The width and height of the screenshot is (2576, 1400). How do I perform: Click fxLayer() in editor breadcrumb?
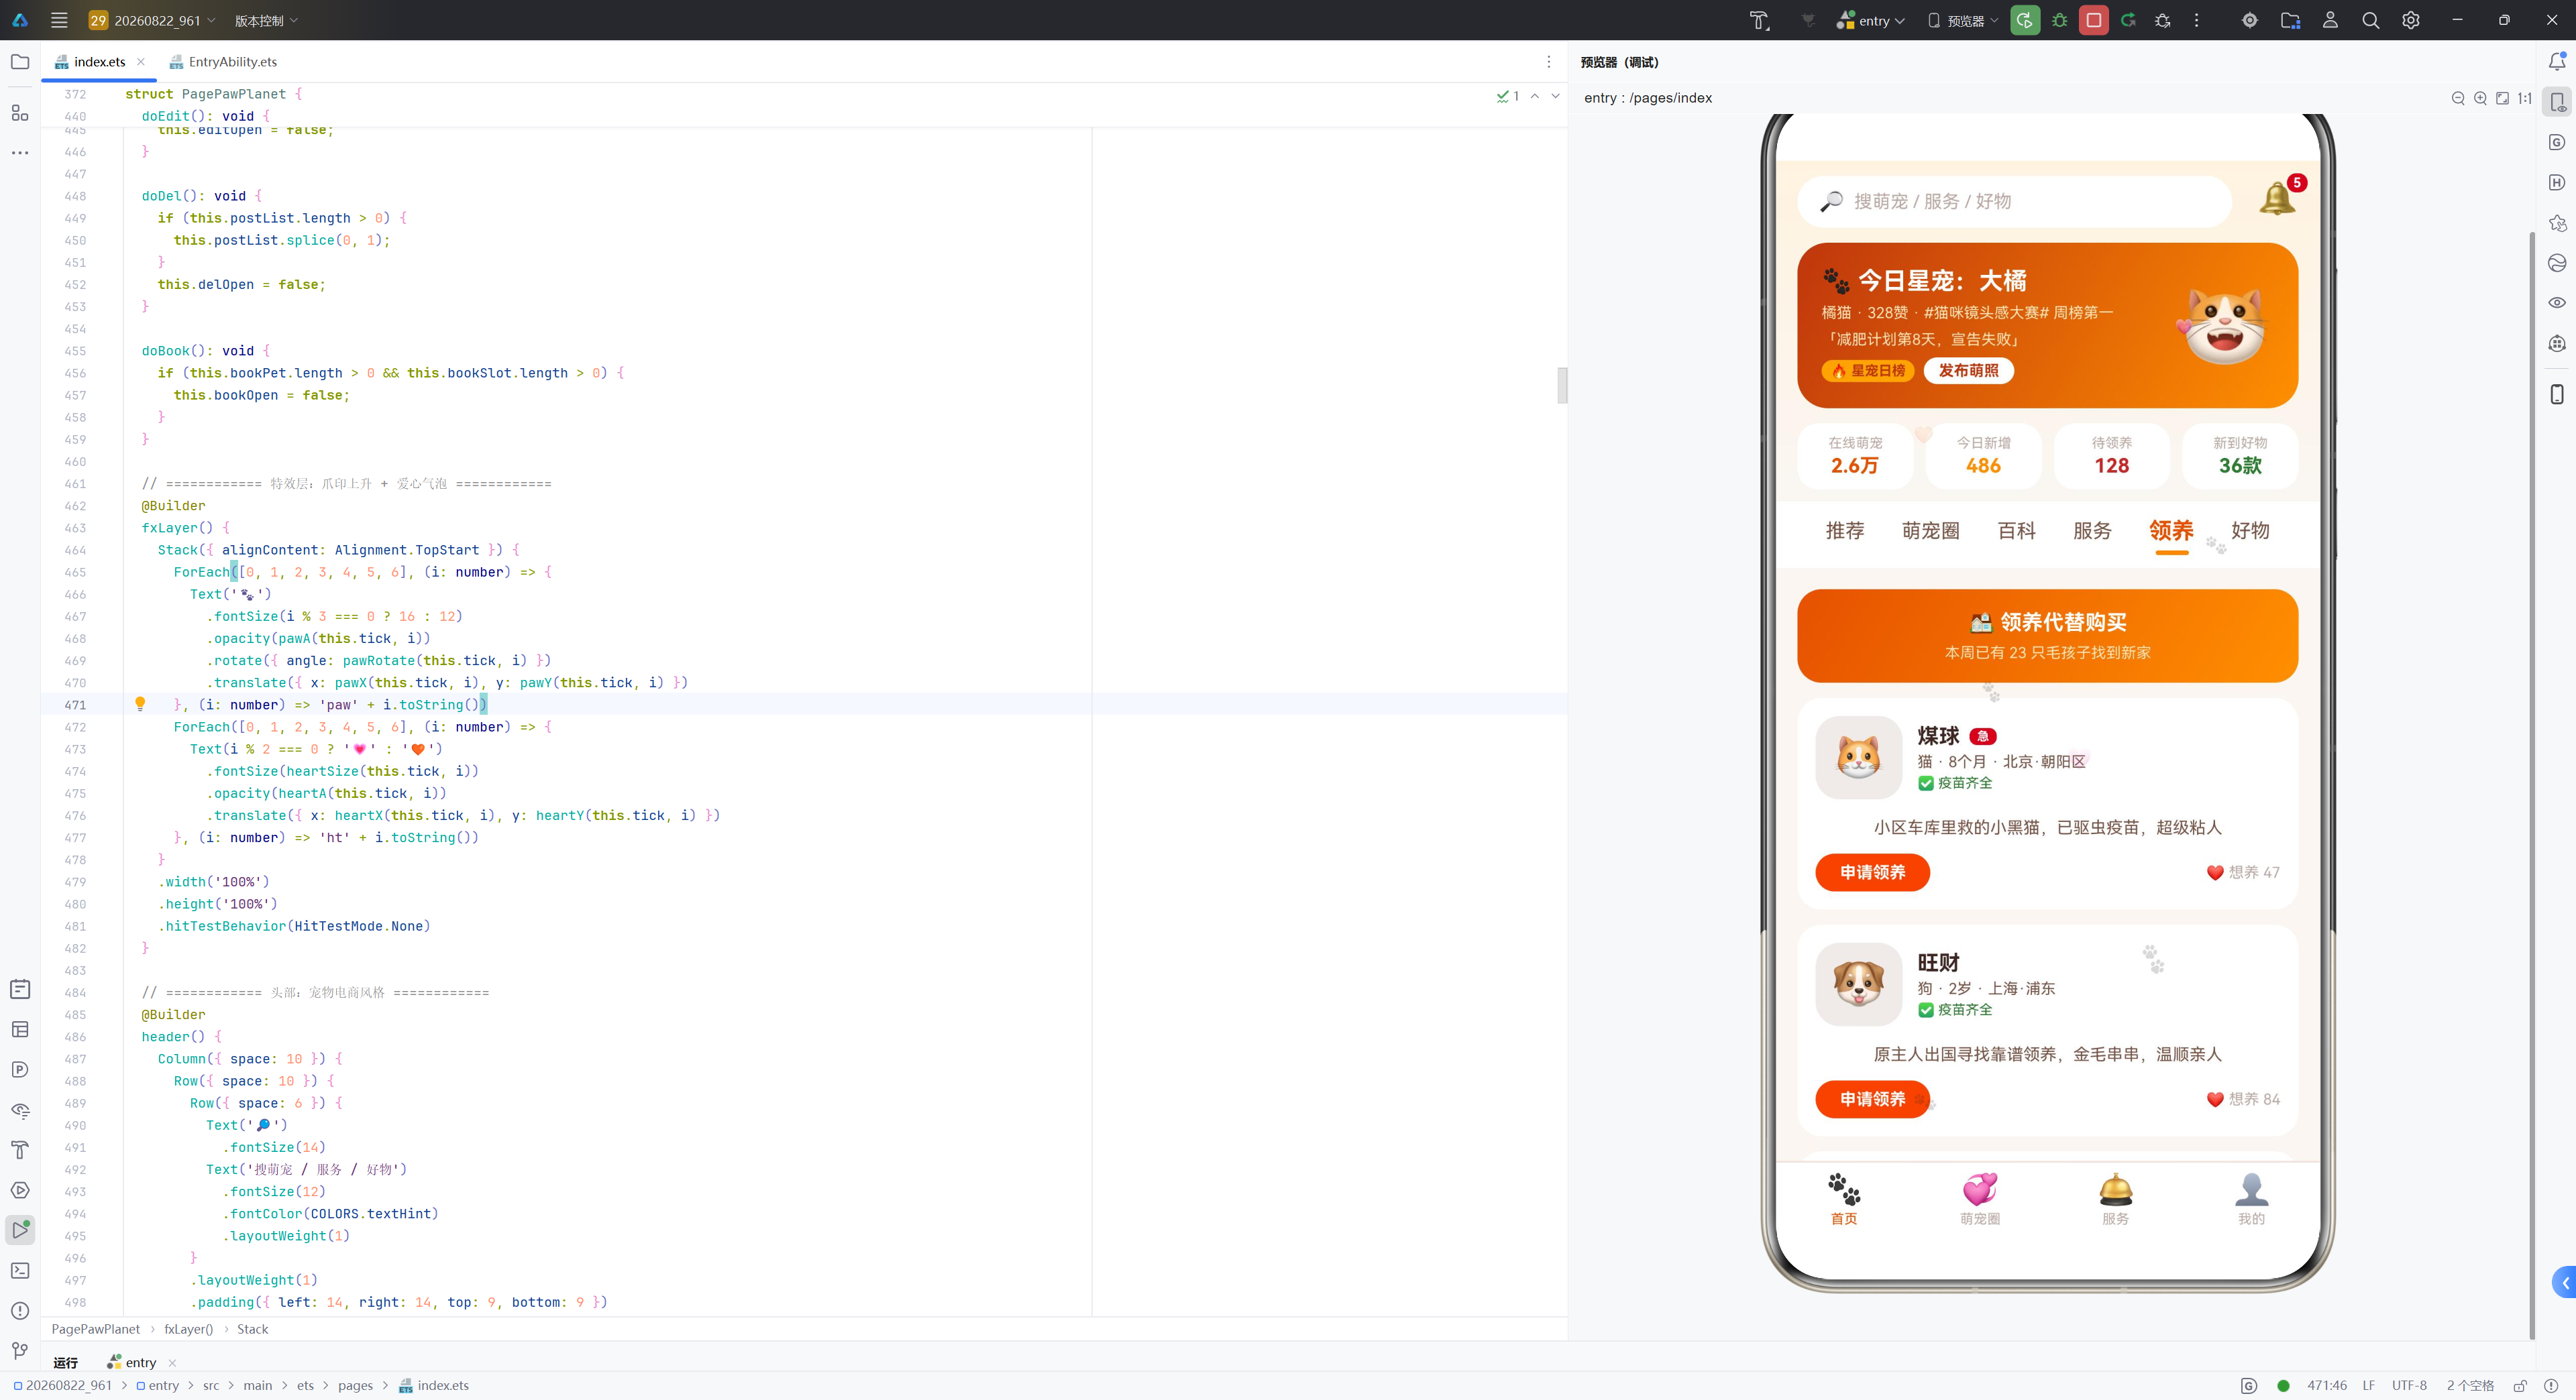pos(188,1330)
